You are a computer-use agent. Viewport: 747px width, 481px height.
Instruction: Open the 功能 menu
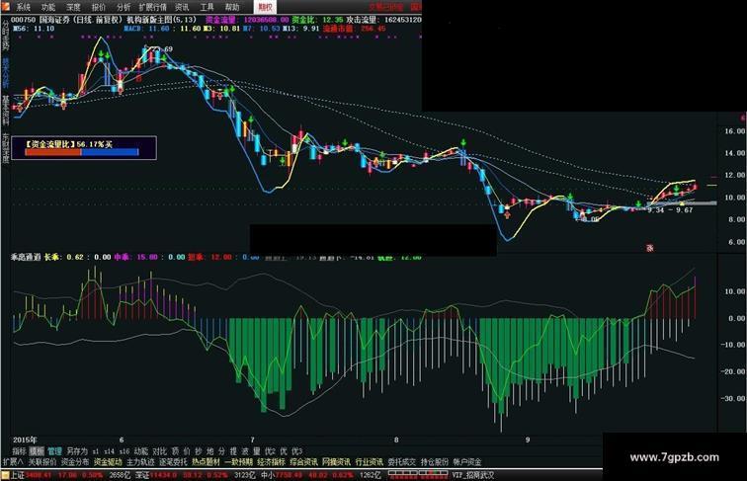point(48,7)
